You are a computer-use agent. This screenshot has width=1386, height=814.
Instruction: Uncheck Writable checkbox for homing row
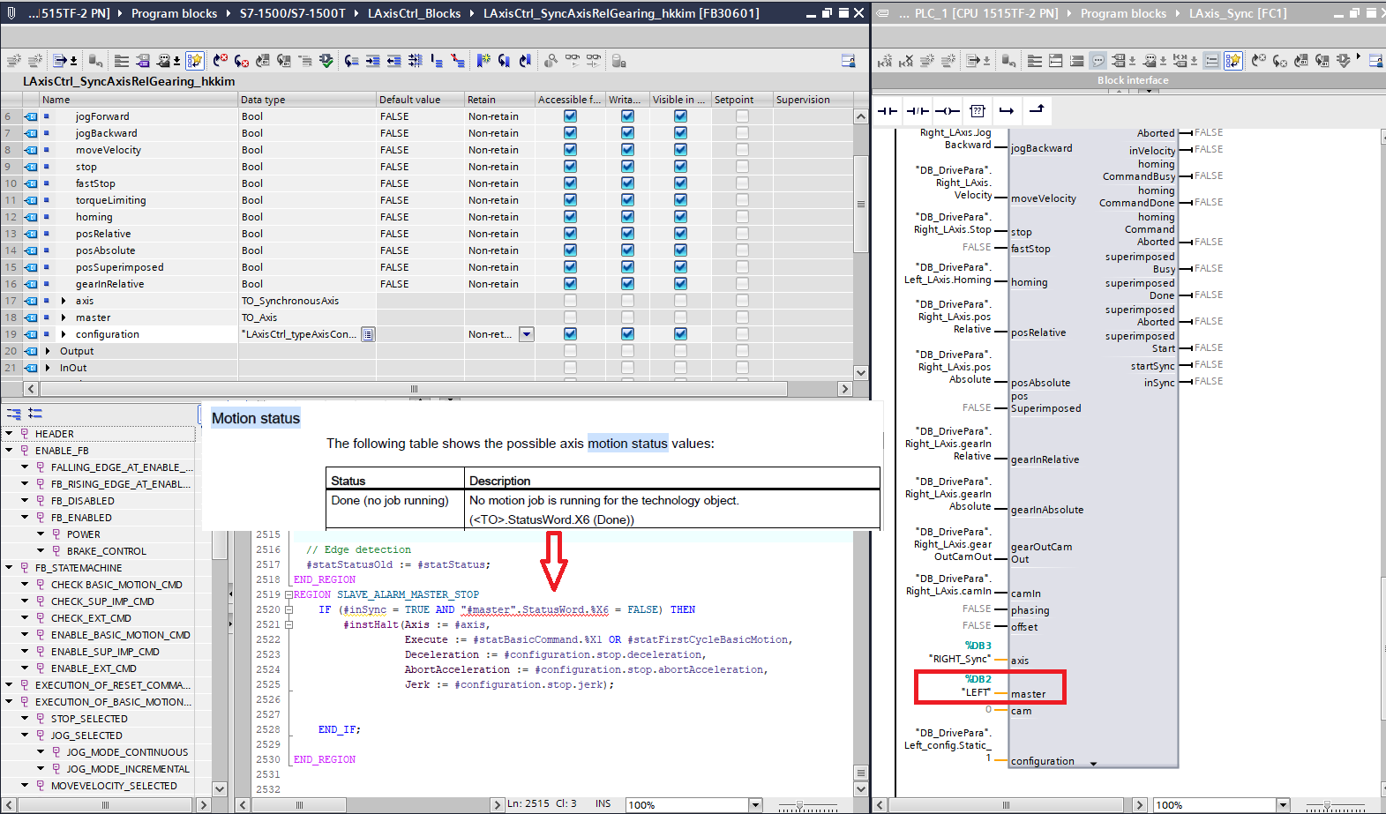[627, 217]
